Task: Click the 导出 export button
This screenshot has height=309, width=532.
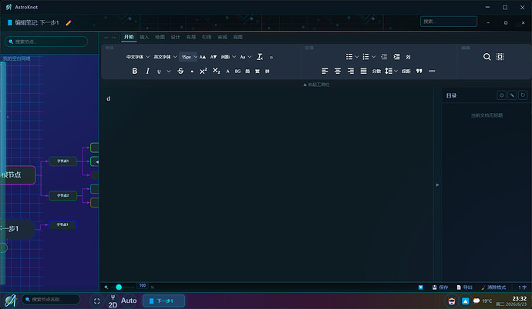Action: [x=464, y=287]
